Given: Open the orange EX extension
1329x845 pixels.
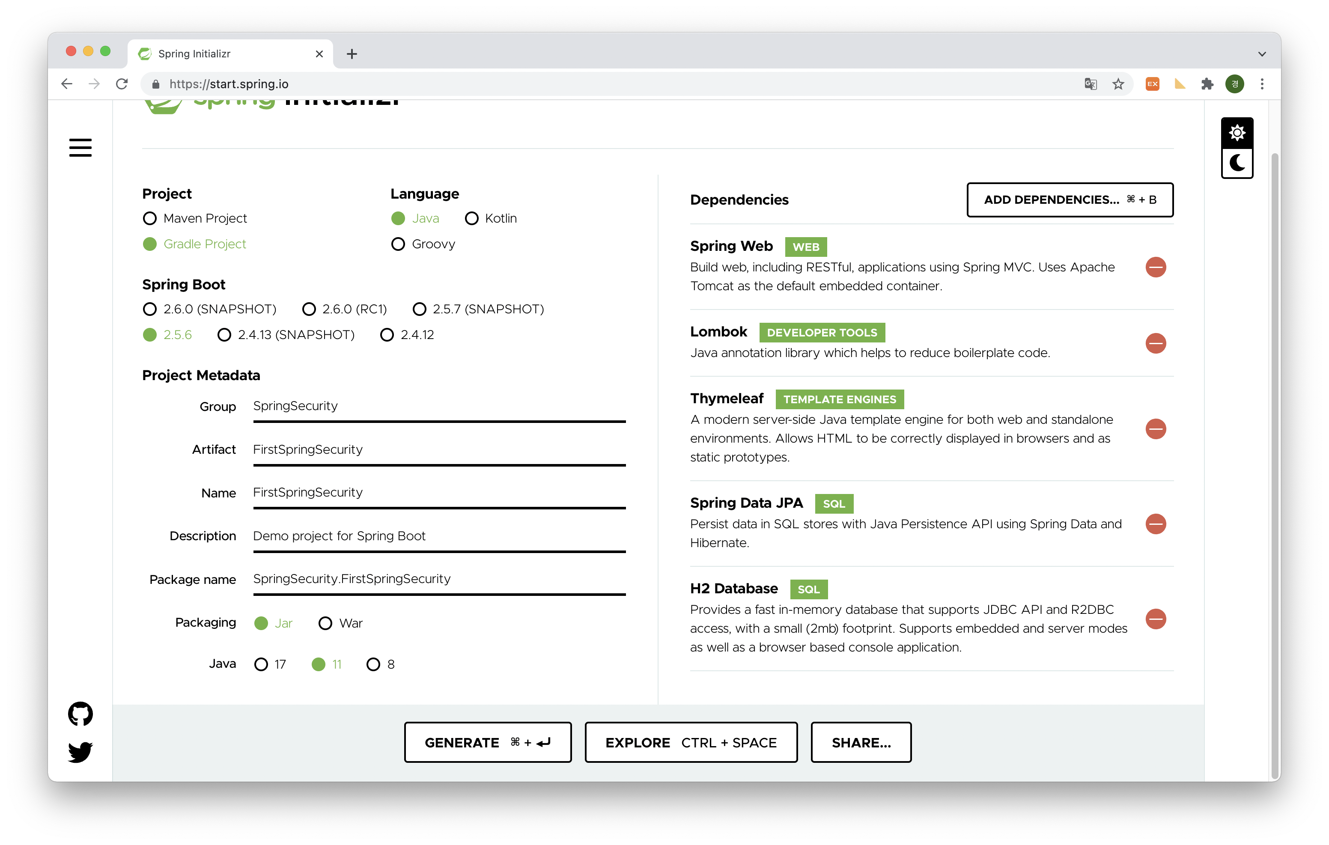Looking at the screenshot, I should coord(1152,84).
